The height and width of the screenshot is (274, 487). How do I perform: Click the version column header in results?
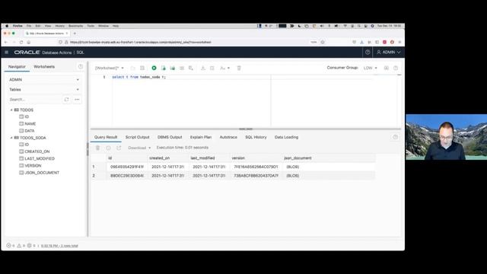pyautogui.click(x=238, y=158)
